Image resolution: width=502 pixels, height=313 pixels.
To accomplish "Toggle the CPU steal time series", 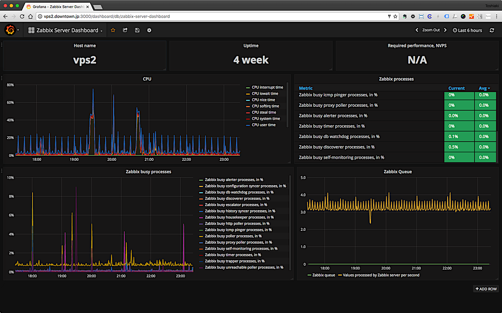I will coord(264,112).
